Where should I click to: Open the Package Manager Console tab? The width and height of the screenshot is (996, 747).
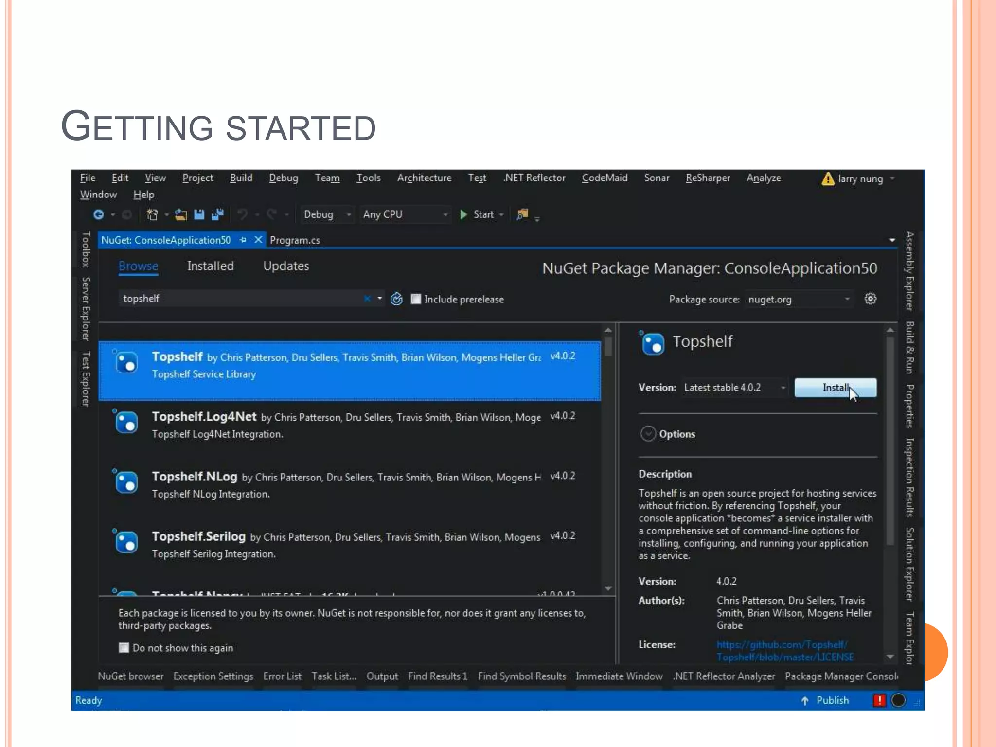(x=841, y=676)
